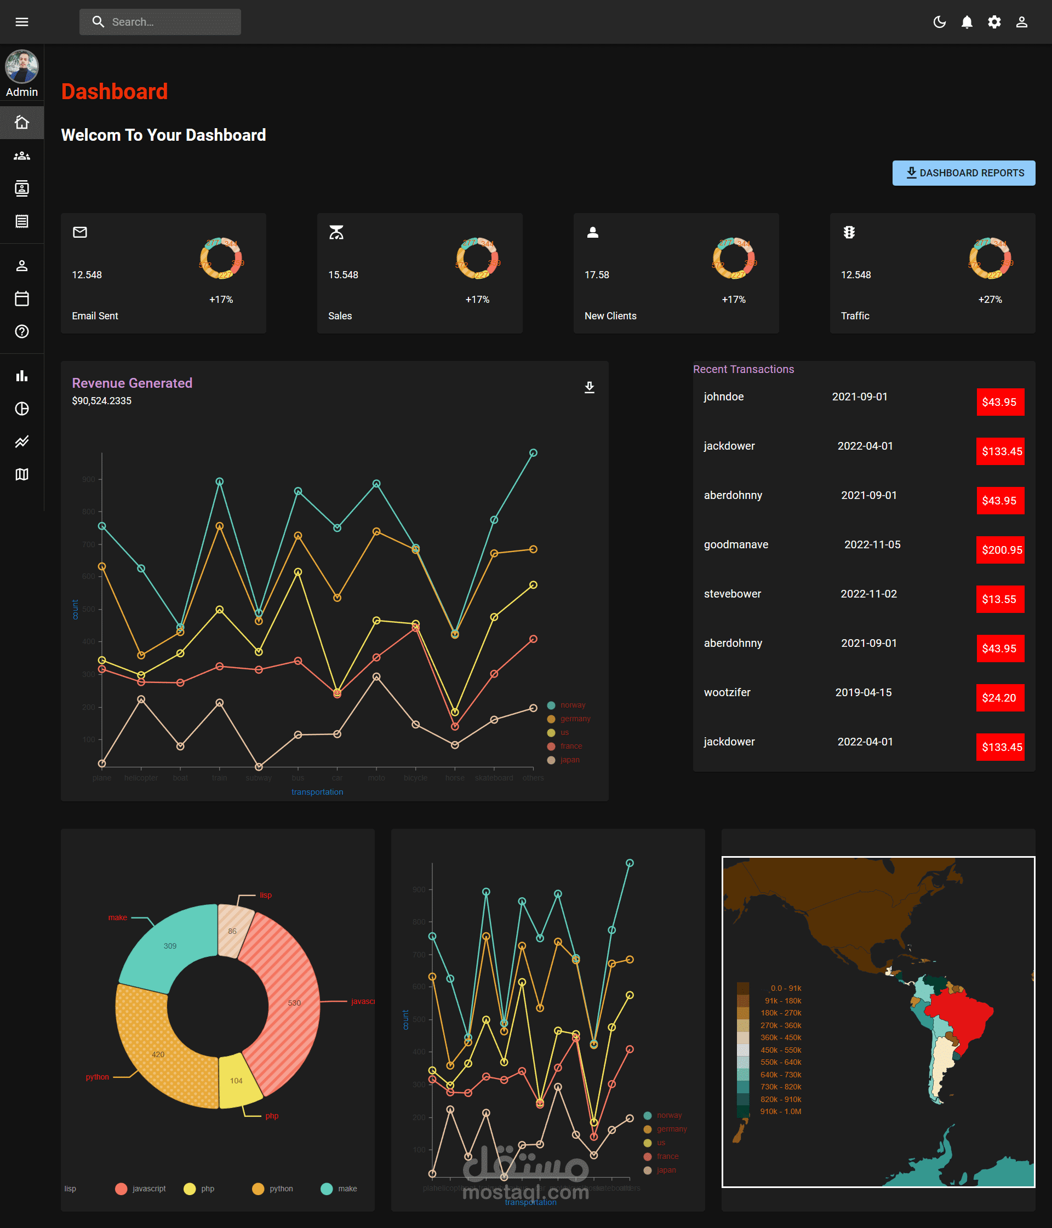Click the Sales point-of-sale icon
This screenshot has width=1052, height=1228.
pyautogui.click(x=336, y=232)
